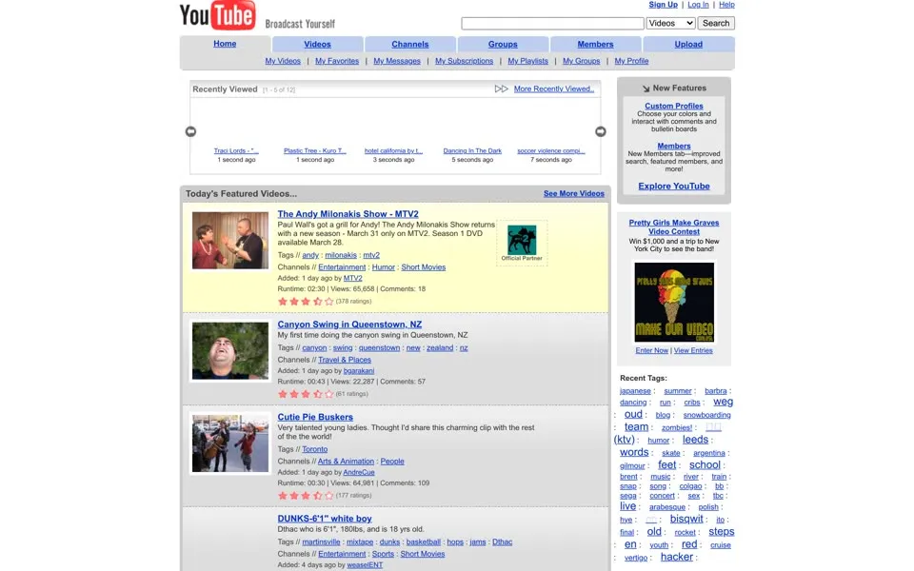Click the search input field

[552, 23]
